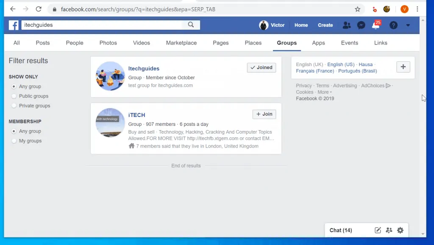Go back with the browser back arrow
The image size is (434, 245).
point(13,9)
